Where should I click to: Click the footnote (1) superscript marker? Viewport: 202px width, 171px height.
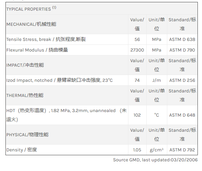click(x=54, y=8)
